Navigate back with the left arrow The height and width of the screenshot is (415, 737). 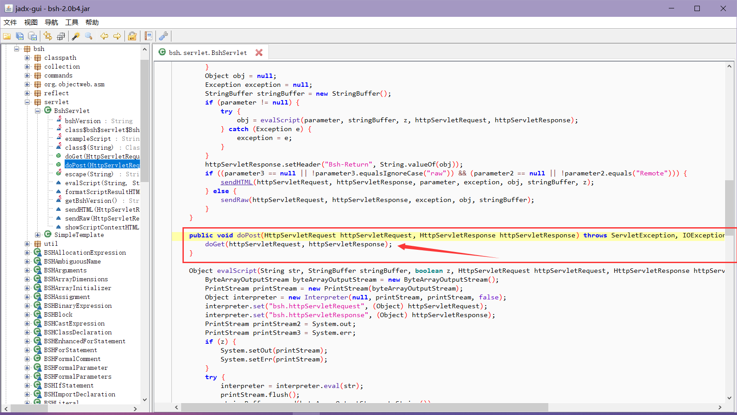click(104, 36)
